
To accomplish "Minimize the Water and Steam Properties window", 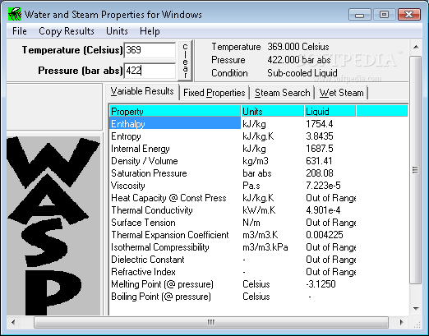I will pos(360,15).
